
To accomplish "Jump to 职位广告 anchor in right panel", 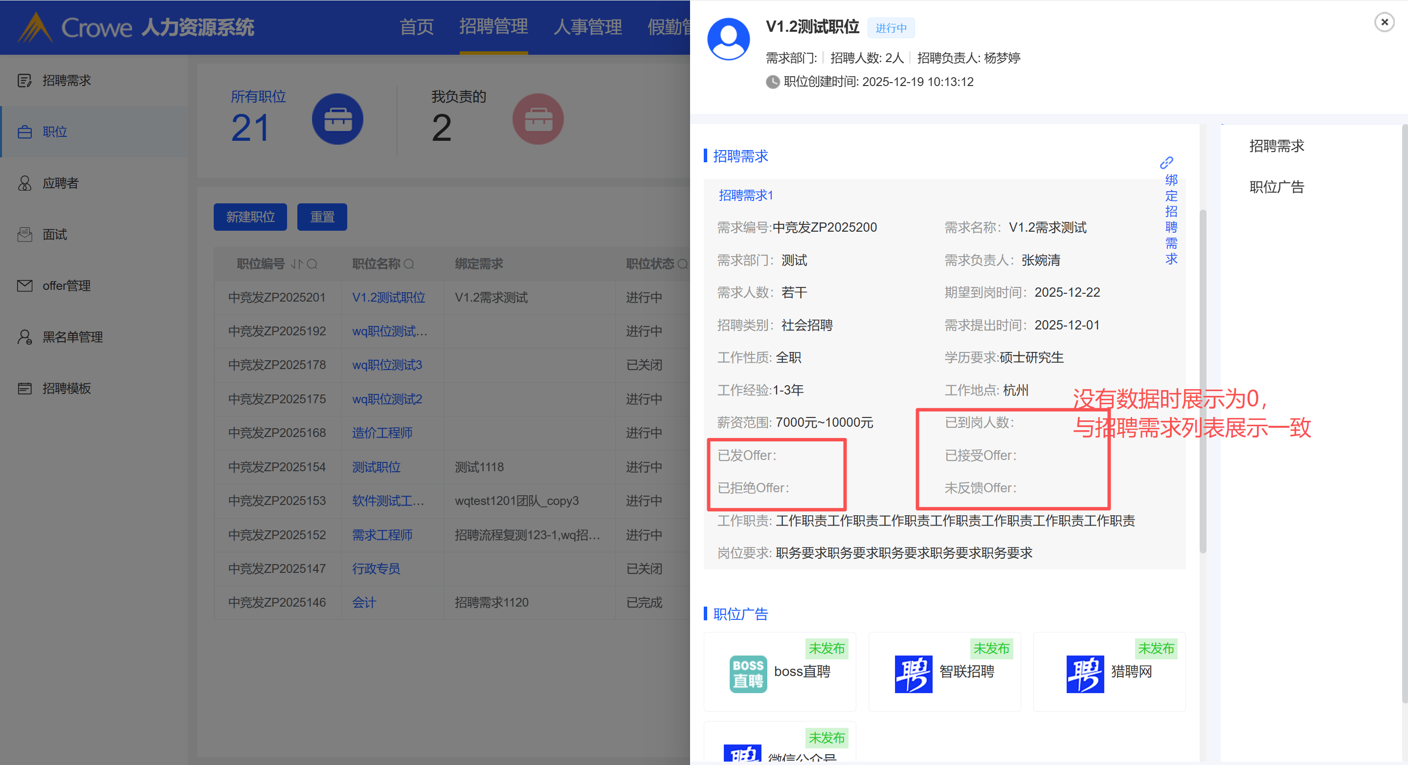I will (x=1276, y=187).
